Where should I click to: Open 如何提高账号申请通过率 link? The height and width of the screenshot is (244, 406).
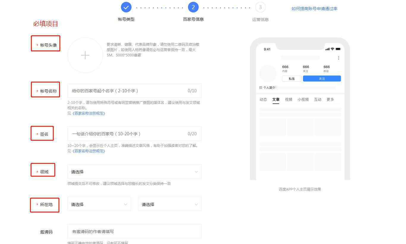tap(315, 9)
